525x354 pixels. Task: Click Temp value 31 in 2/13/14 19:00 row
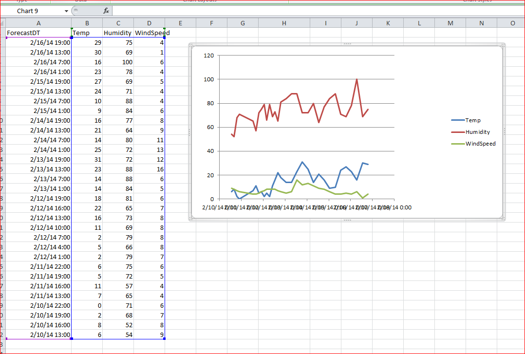point(87,159)
